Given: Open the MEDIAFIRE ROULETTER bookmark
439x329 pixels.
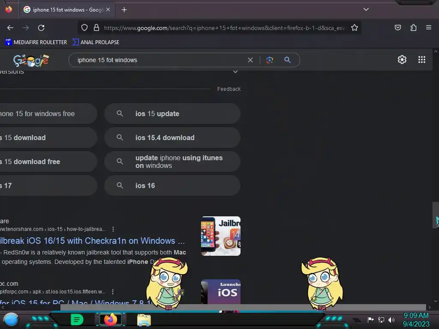Looking at the screenshot, I should (x=36, y=42).
